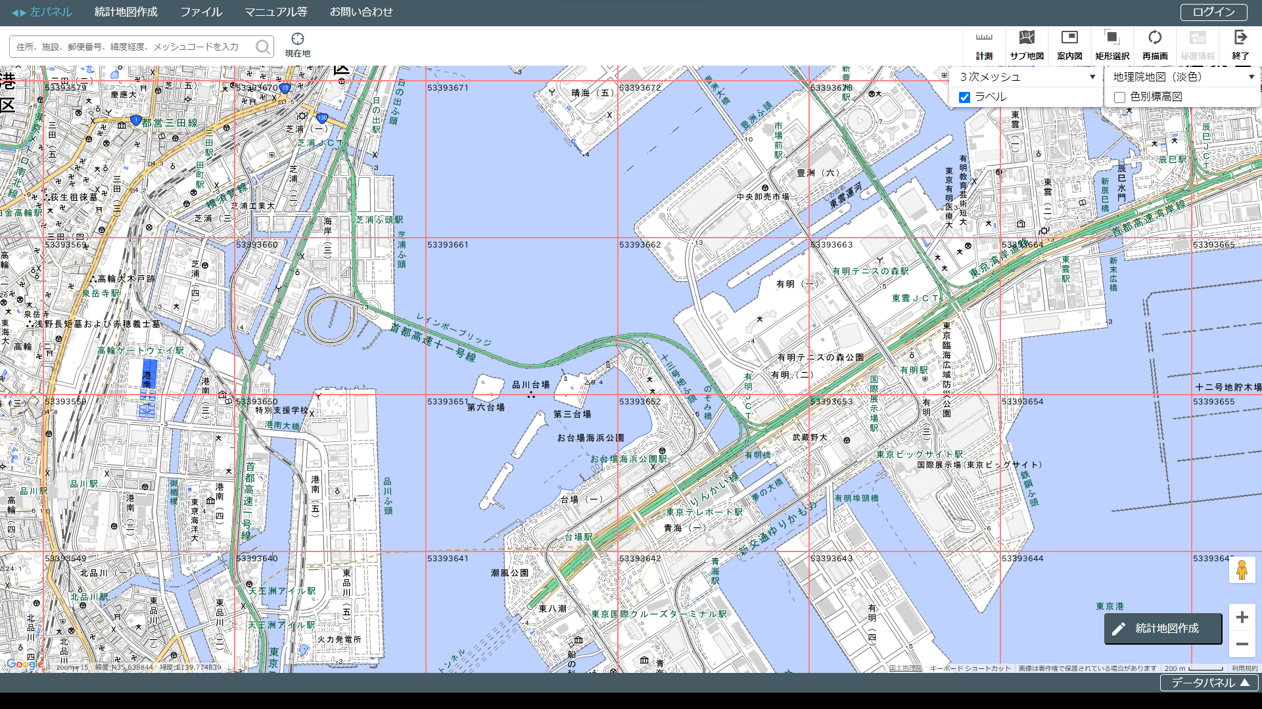Expand the データパネル data panel
The width and height of the screenshot is (1262, 709).
tap(1209, 683)
